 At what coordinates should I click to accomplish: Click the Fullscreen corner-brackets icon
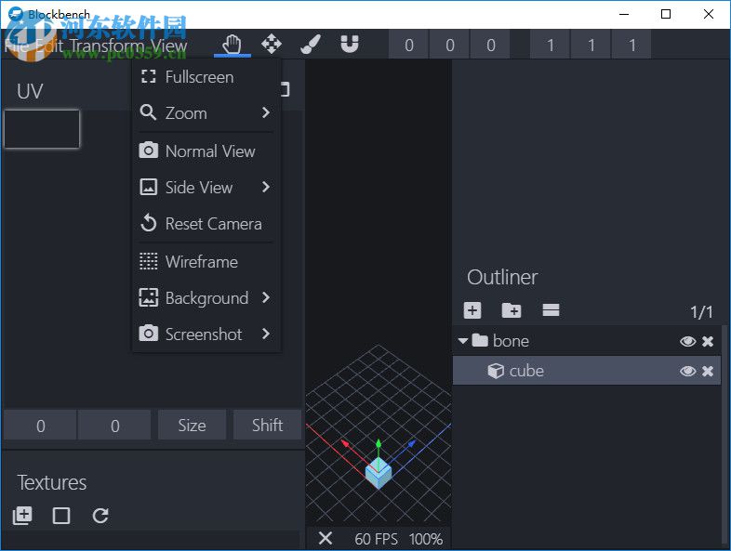[148, 76]
